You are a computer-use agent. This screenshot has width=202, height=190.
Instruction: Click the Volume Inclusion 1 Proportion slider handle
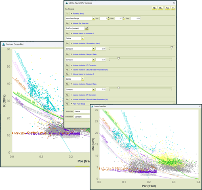(172, 47)
